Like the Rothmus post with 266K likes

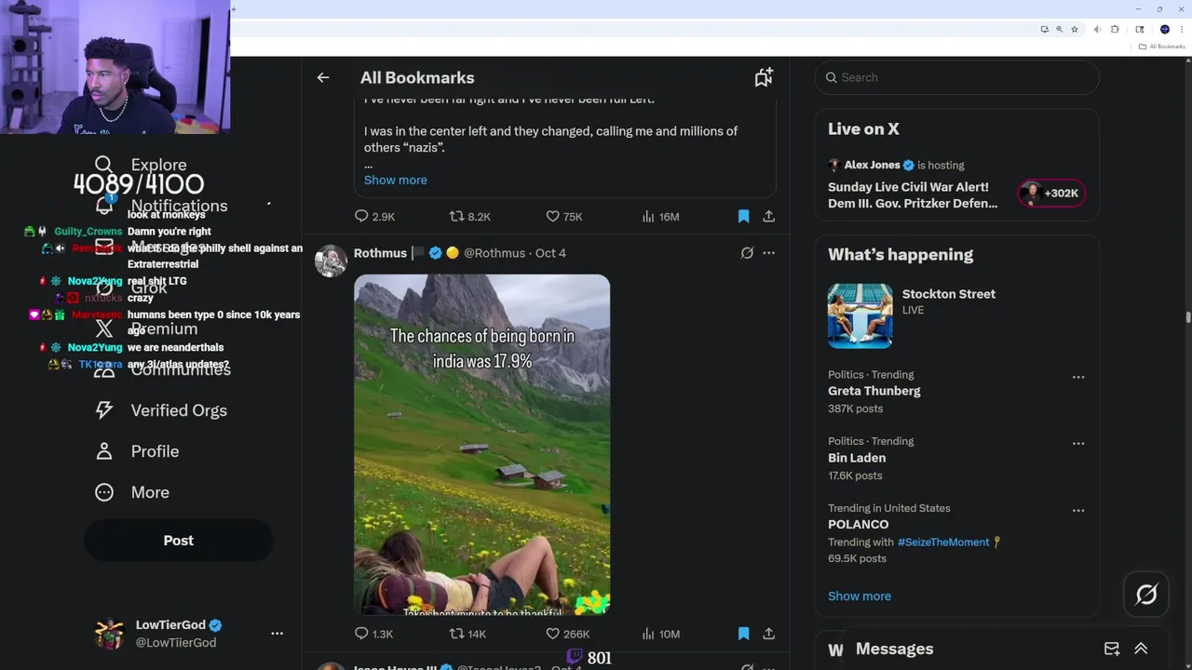coord(553,634)
